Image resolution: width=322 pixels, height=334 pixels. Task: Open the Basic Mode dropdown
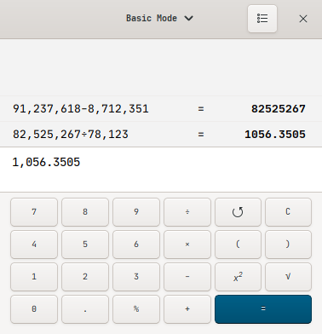tap(159, 19)
